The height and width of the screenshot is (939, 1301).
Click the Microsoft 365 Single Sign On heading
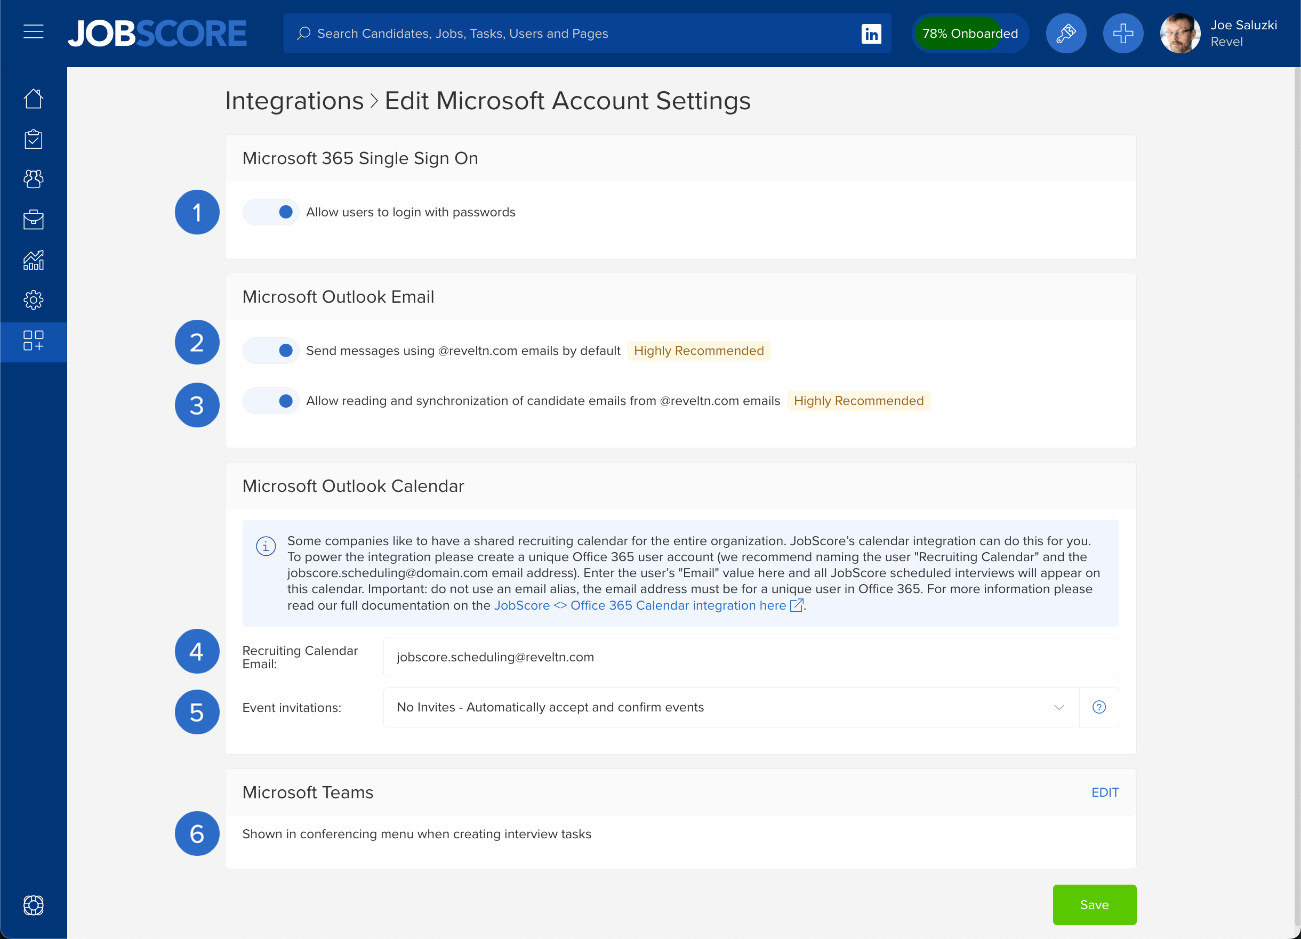point(360,158)
